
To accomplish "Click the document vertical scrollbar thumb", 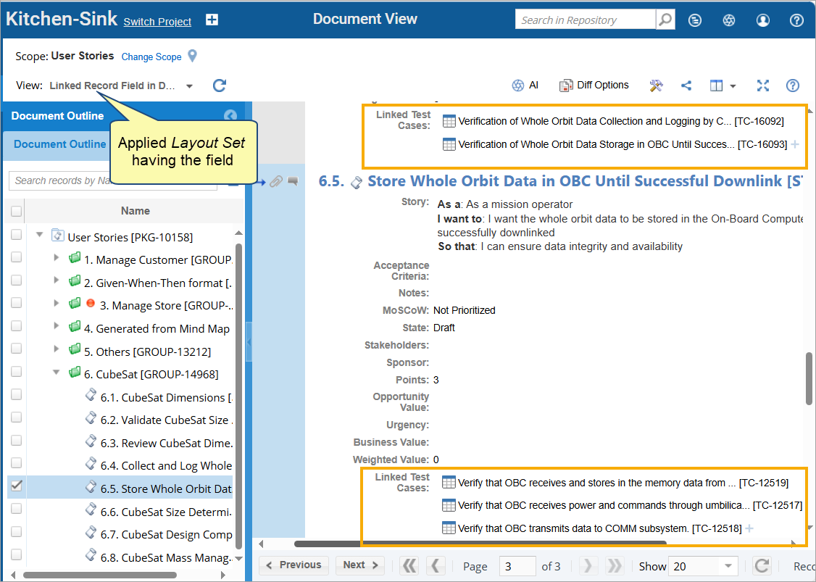I will coord(809,378).
